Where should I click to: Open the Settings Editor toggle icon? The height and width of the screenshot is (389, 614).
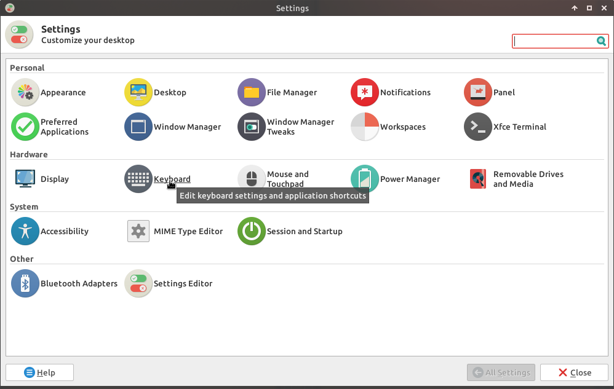(x=138, y=283)
